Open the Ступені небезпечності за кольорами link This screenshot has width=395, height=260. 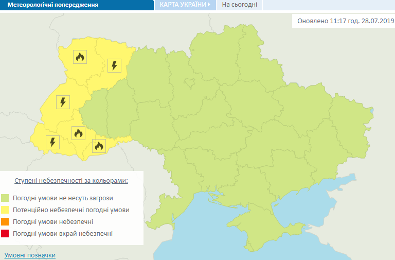tap(71, 181)
